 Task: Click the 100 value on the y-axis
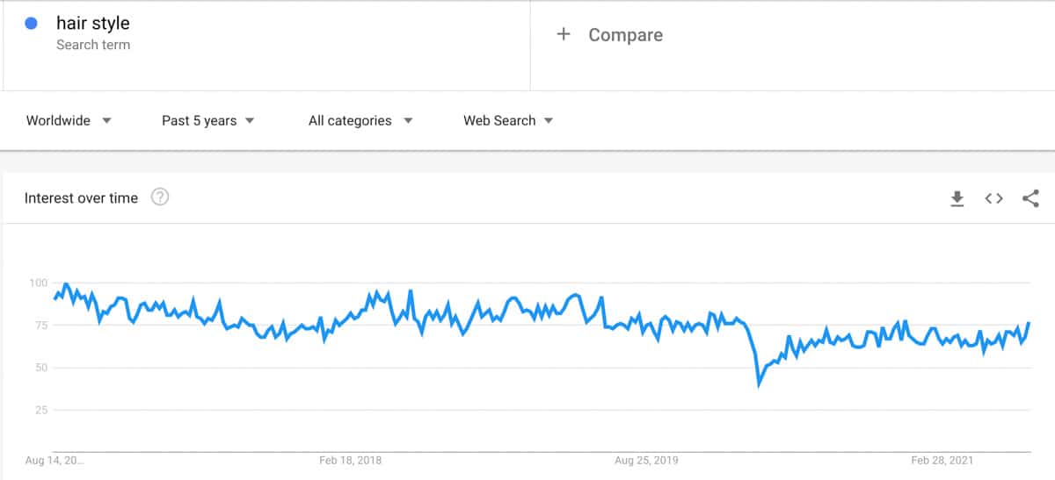point(38,283)
